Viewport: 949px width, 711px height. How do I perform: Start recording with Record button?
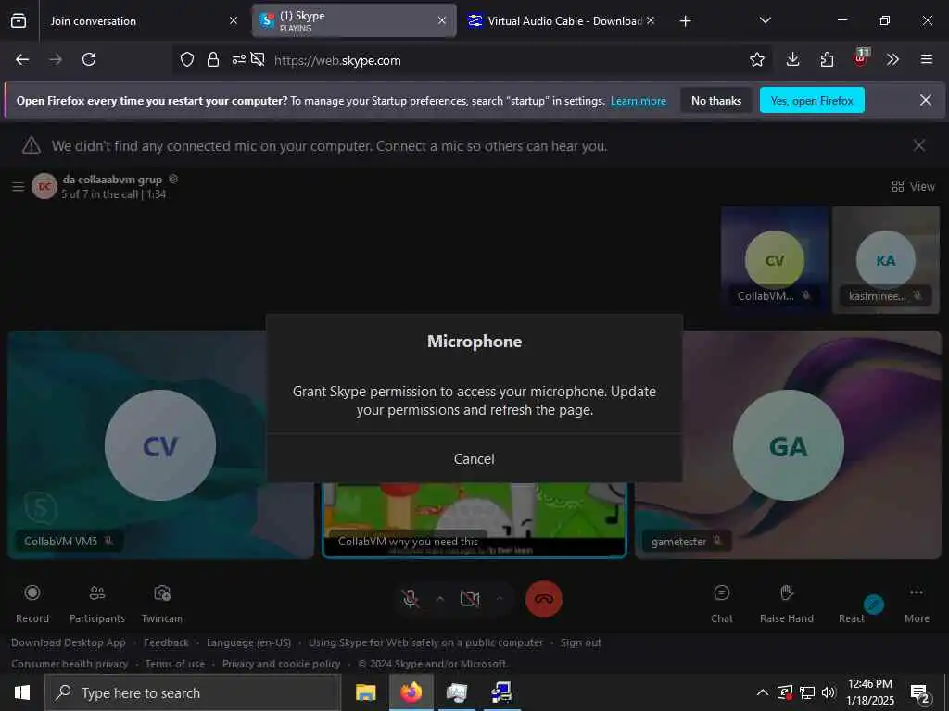pyautogui.click(x=32, y=603)
